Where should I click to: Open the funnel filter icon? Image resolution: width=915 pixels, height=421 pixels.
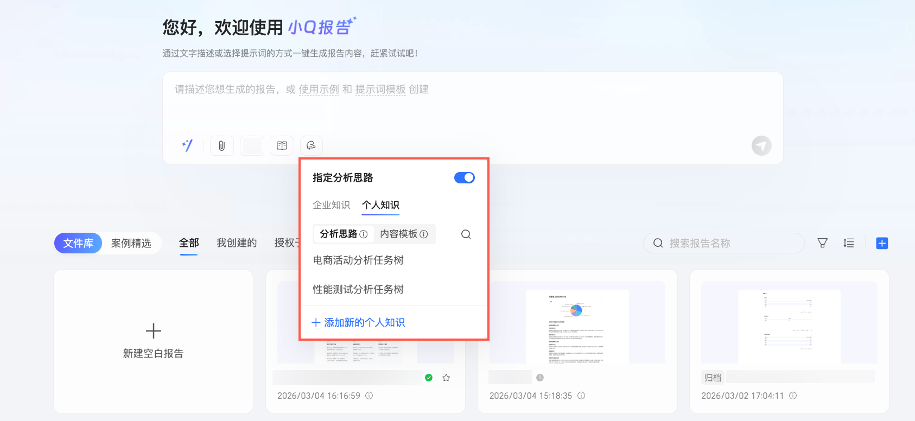823,243
